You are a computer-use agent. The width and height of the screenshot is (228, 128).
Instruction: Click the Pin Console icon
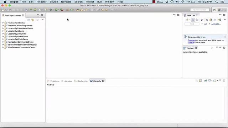click(x=206, y=81)
